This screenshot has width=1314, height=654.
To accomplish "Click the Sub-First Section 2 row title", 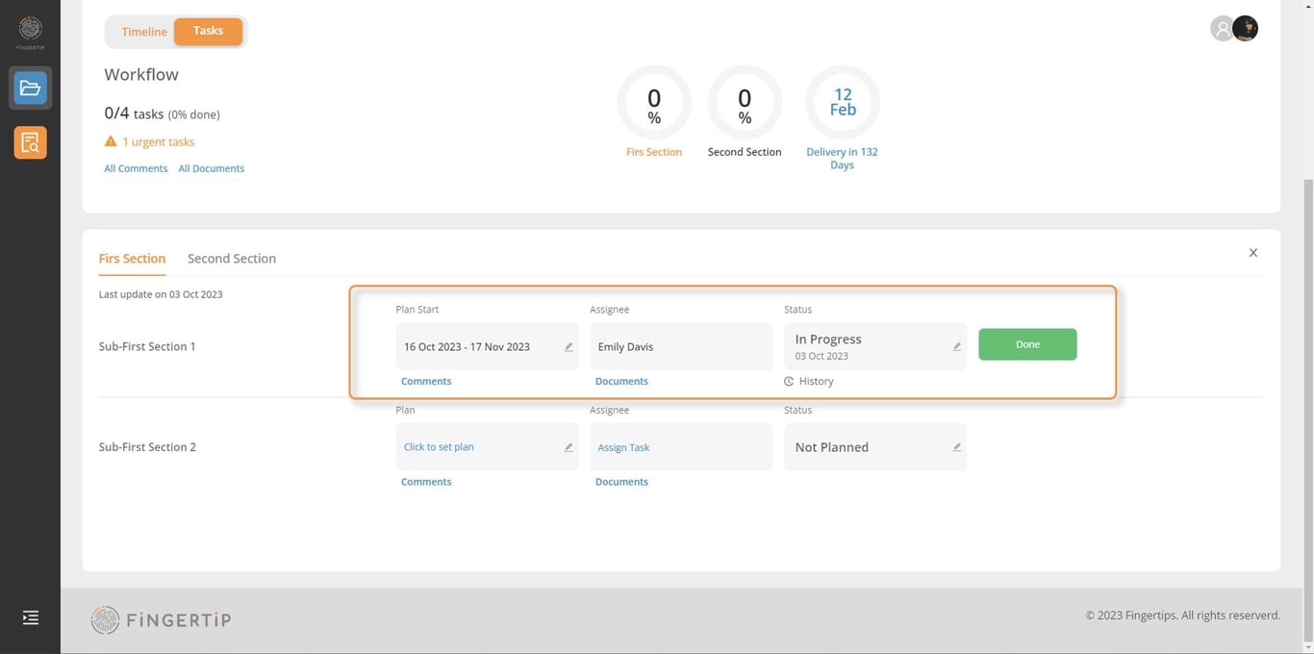I will click(147, 447).
